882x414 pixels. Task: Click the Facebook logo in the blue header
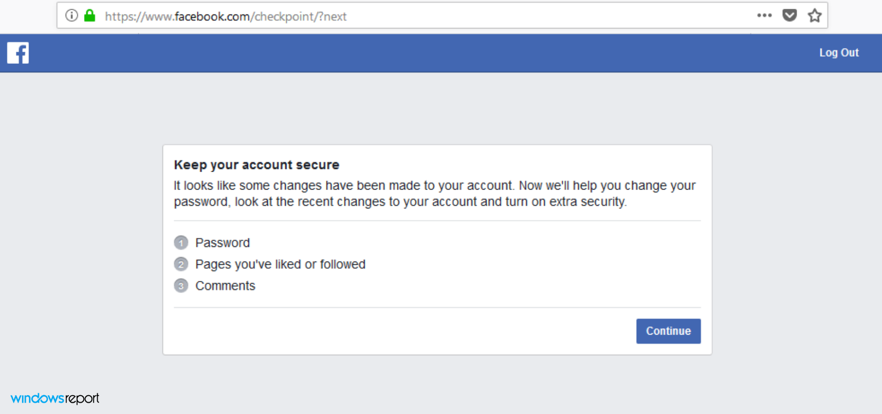17,53
